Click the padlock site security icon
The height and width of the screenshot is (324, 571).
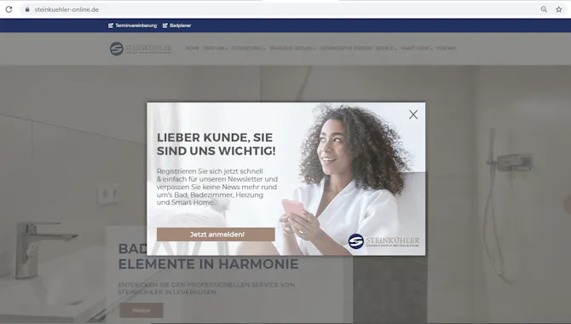click(x=27, y=9)
